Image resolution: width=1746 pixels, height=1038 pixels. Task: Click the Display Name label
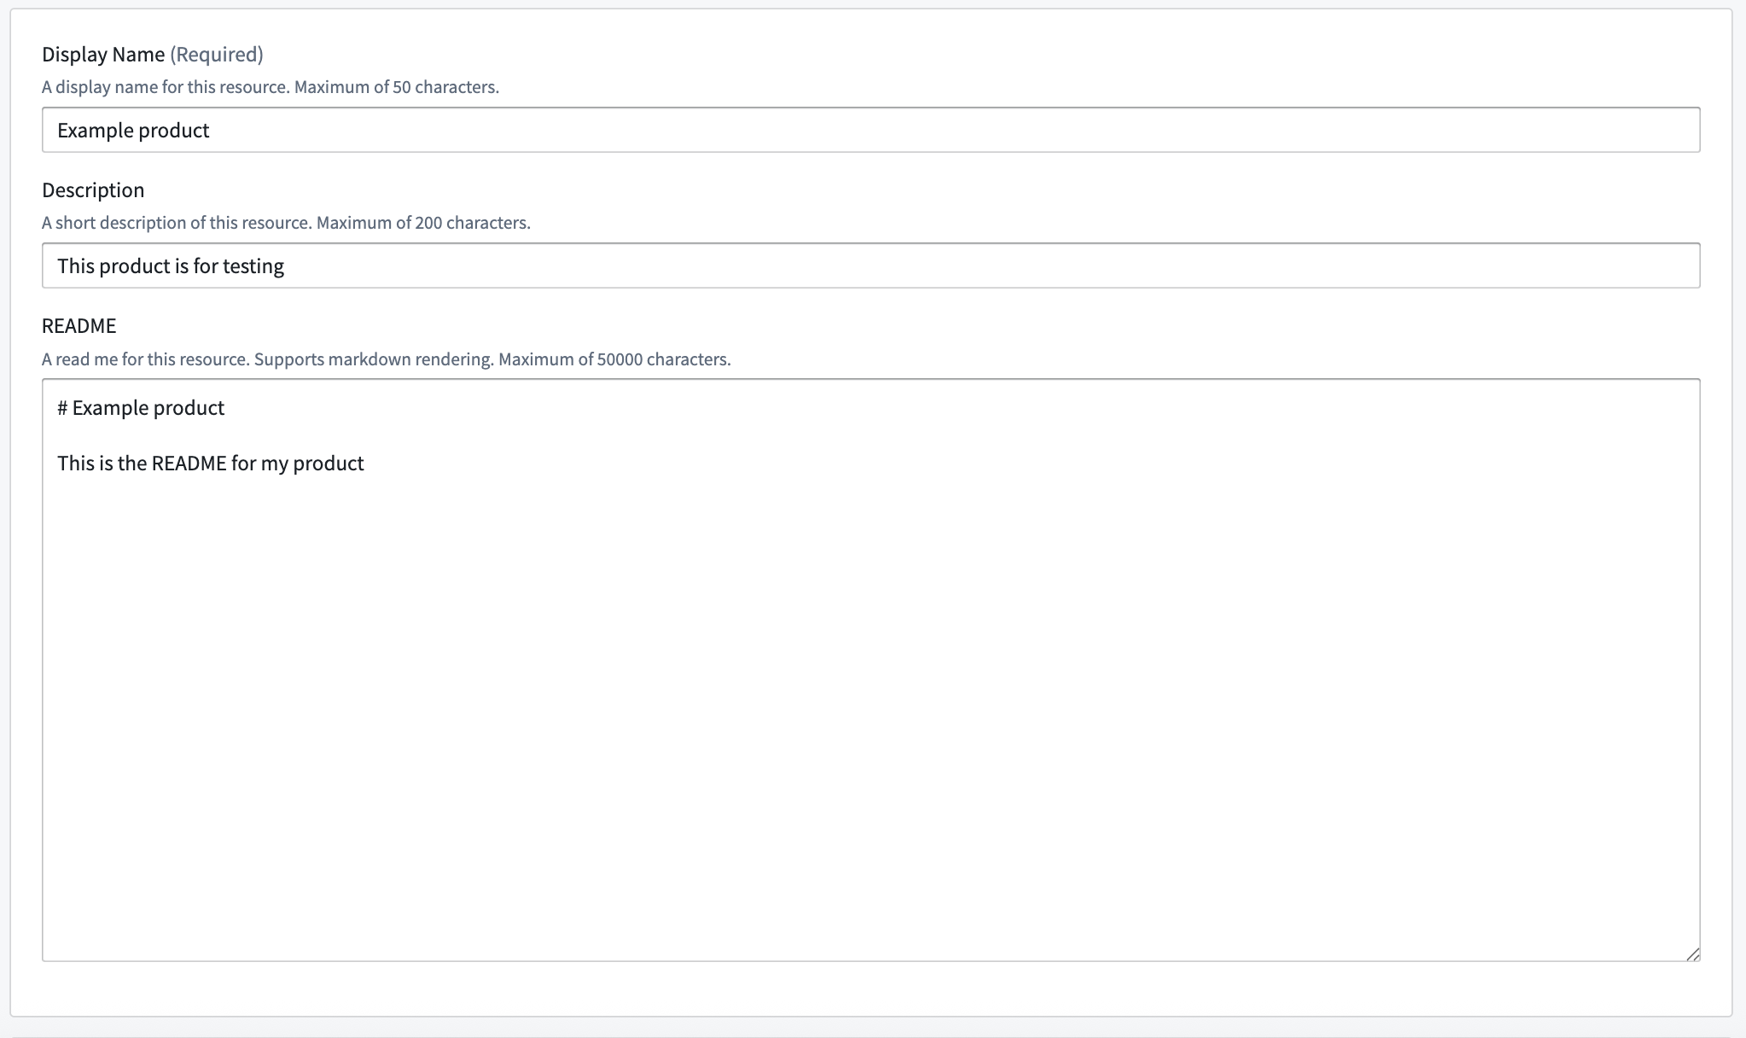(103, 54)
